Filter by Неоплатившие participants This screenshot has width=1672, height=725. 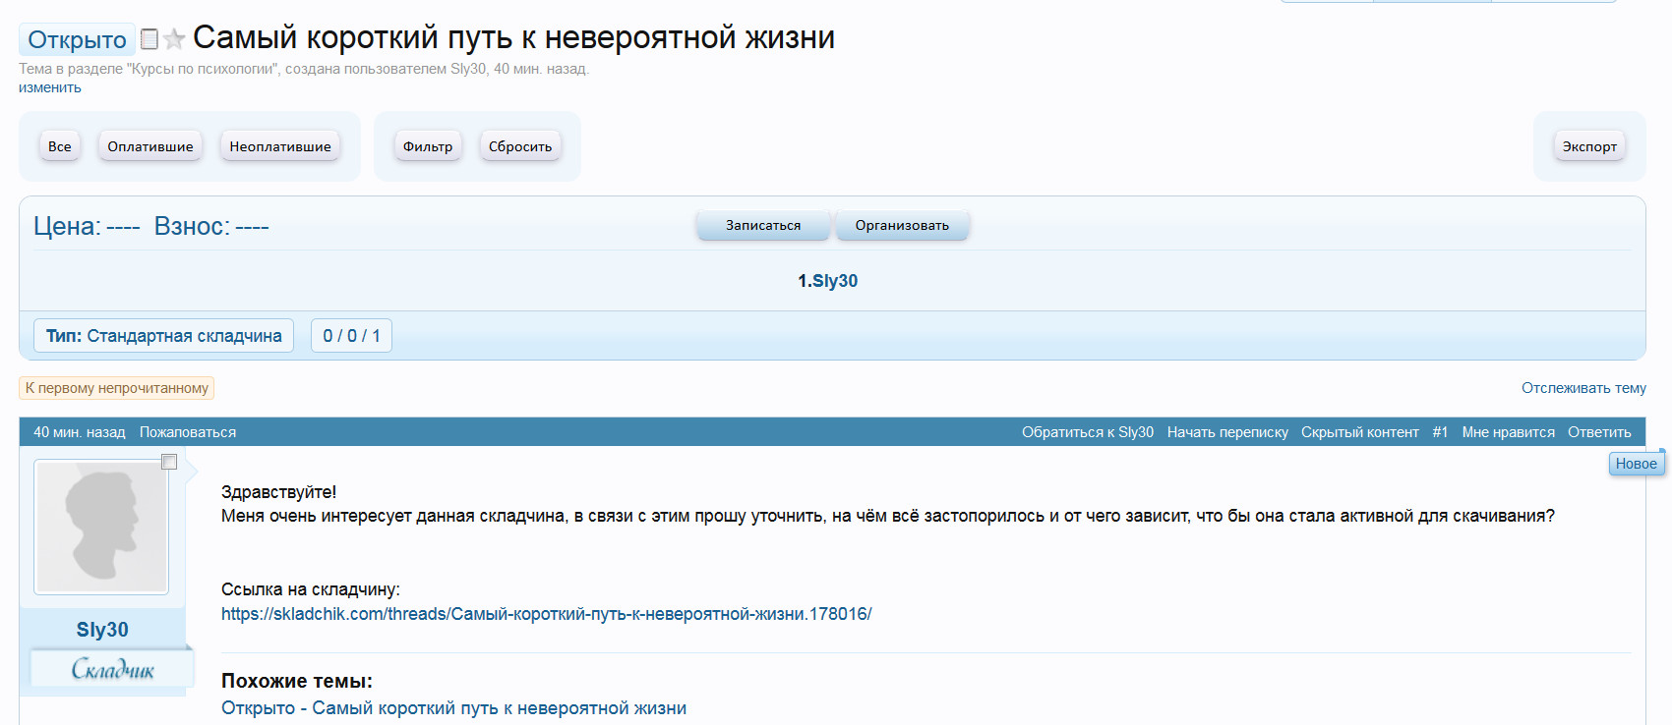click(x=280, y=146)
